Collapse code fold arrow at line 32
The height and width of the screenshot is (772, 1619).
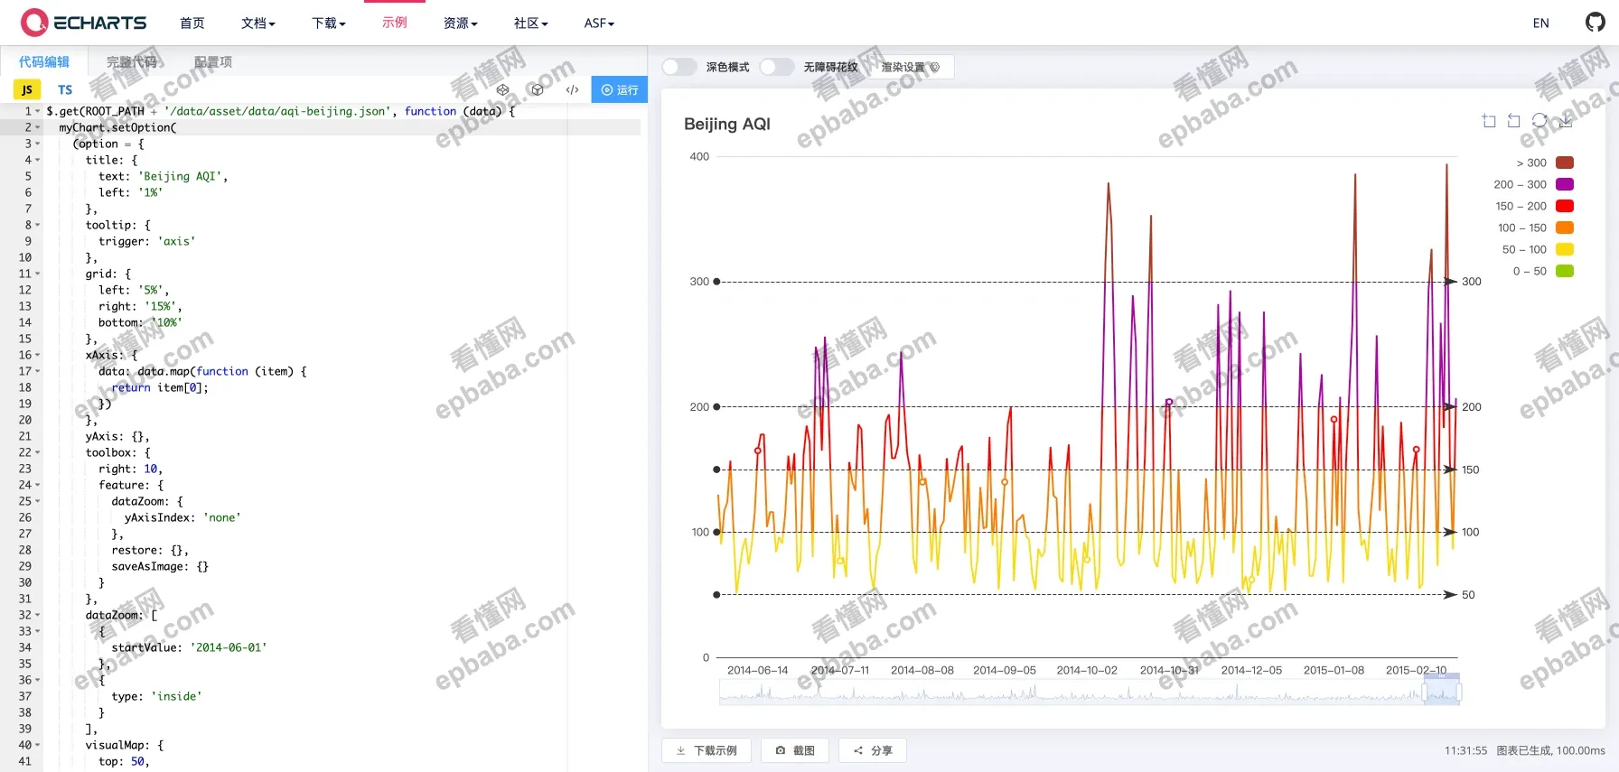[38, 615]
